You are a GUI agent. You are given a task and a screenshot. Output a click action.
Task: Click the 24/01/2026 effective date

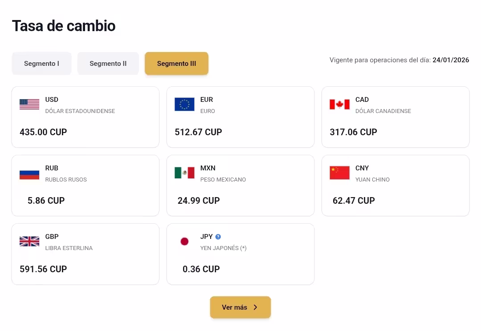tap(451, 60)
